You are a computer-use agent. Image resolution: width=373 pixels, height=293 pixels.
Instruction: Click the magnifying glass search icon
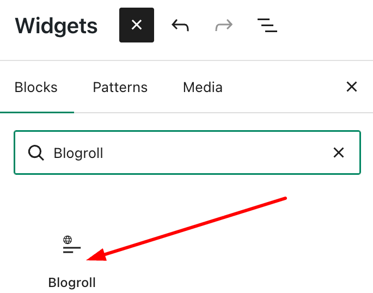[x=36, y=153]
